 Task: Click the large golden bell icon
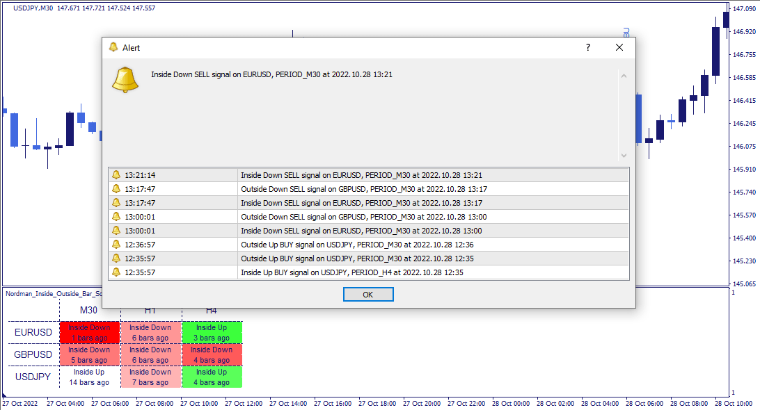(x=125, y=80)
